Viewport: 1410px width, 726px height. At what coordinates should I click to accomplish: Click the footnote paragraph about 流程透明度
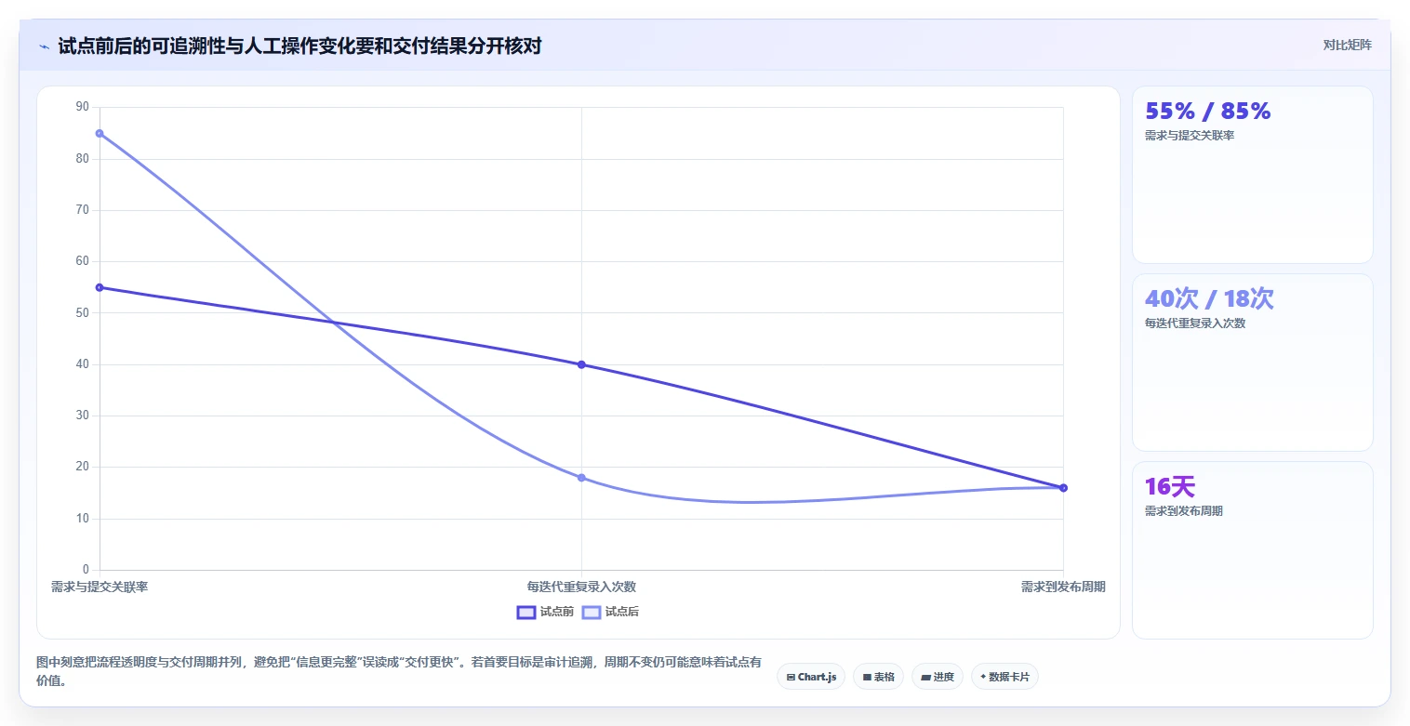398,671
